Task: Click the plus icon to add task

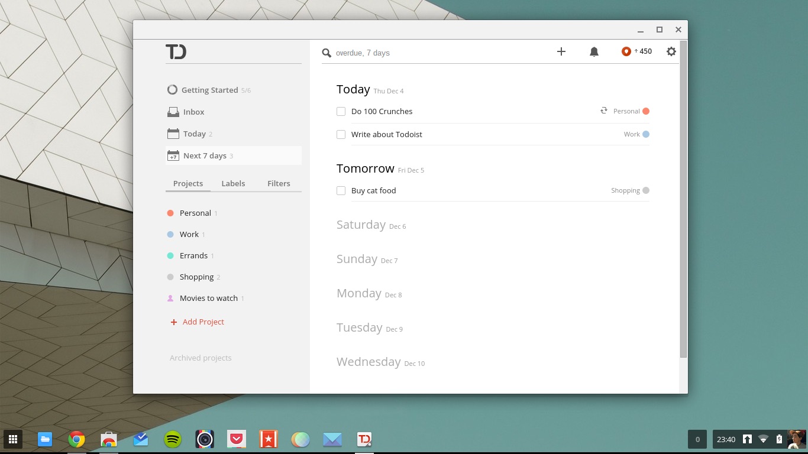Action: [x=561, y=52]
